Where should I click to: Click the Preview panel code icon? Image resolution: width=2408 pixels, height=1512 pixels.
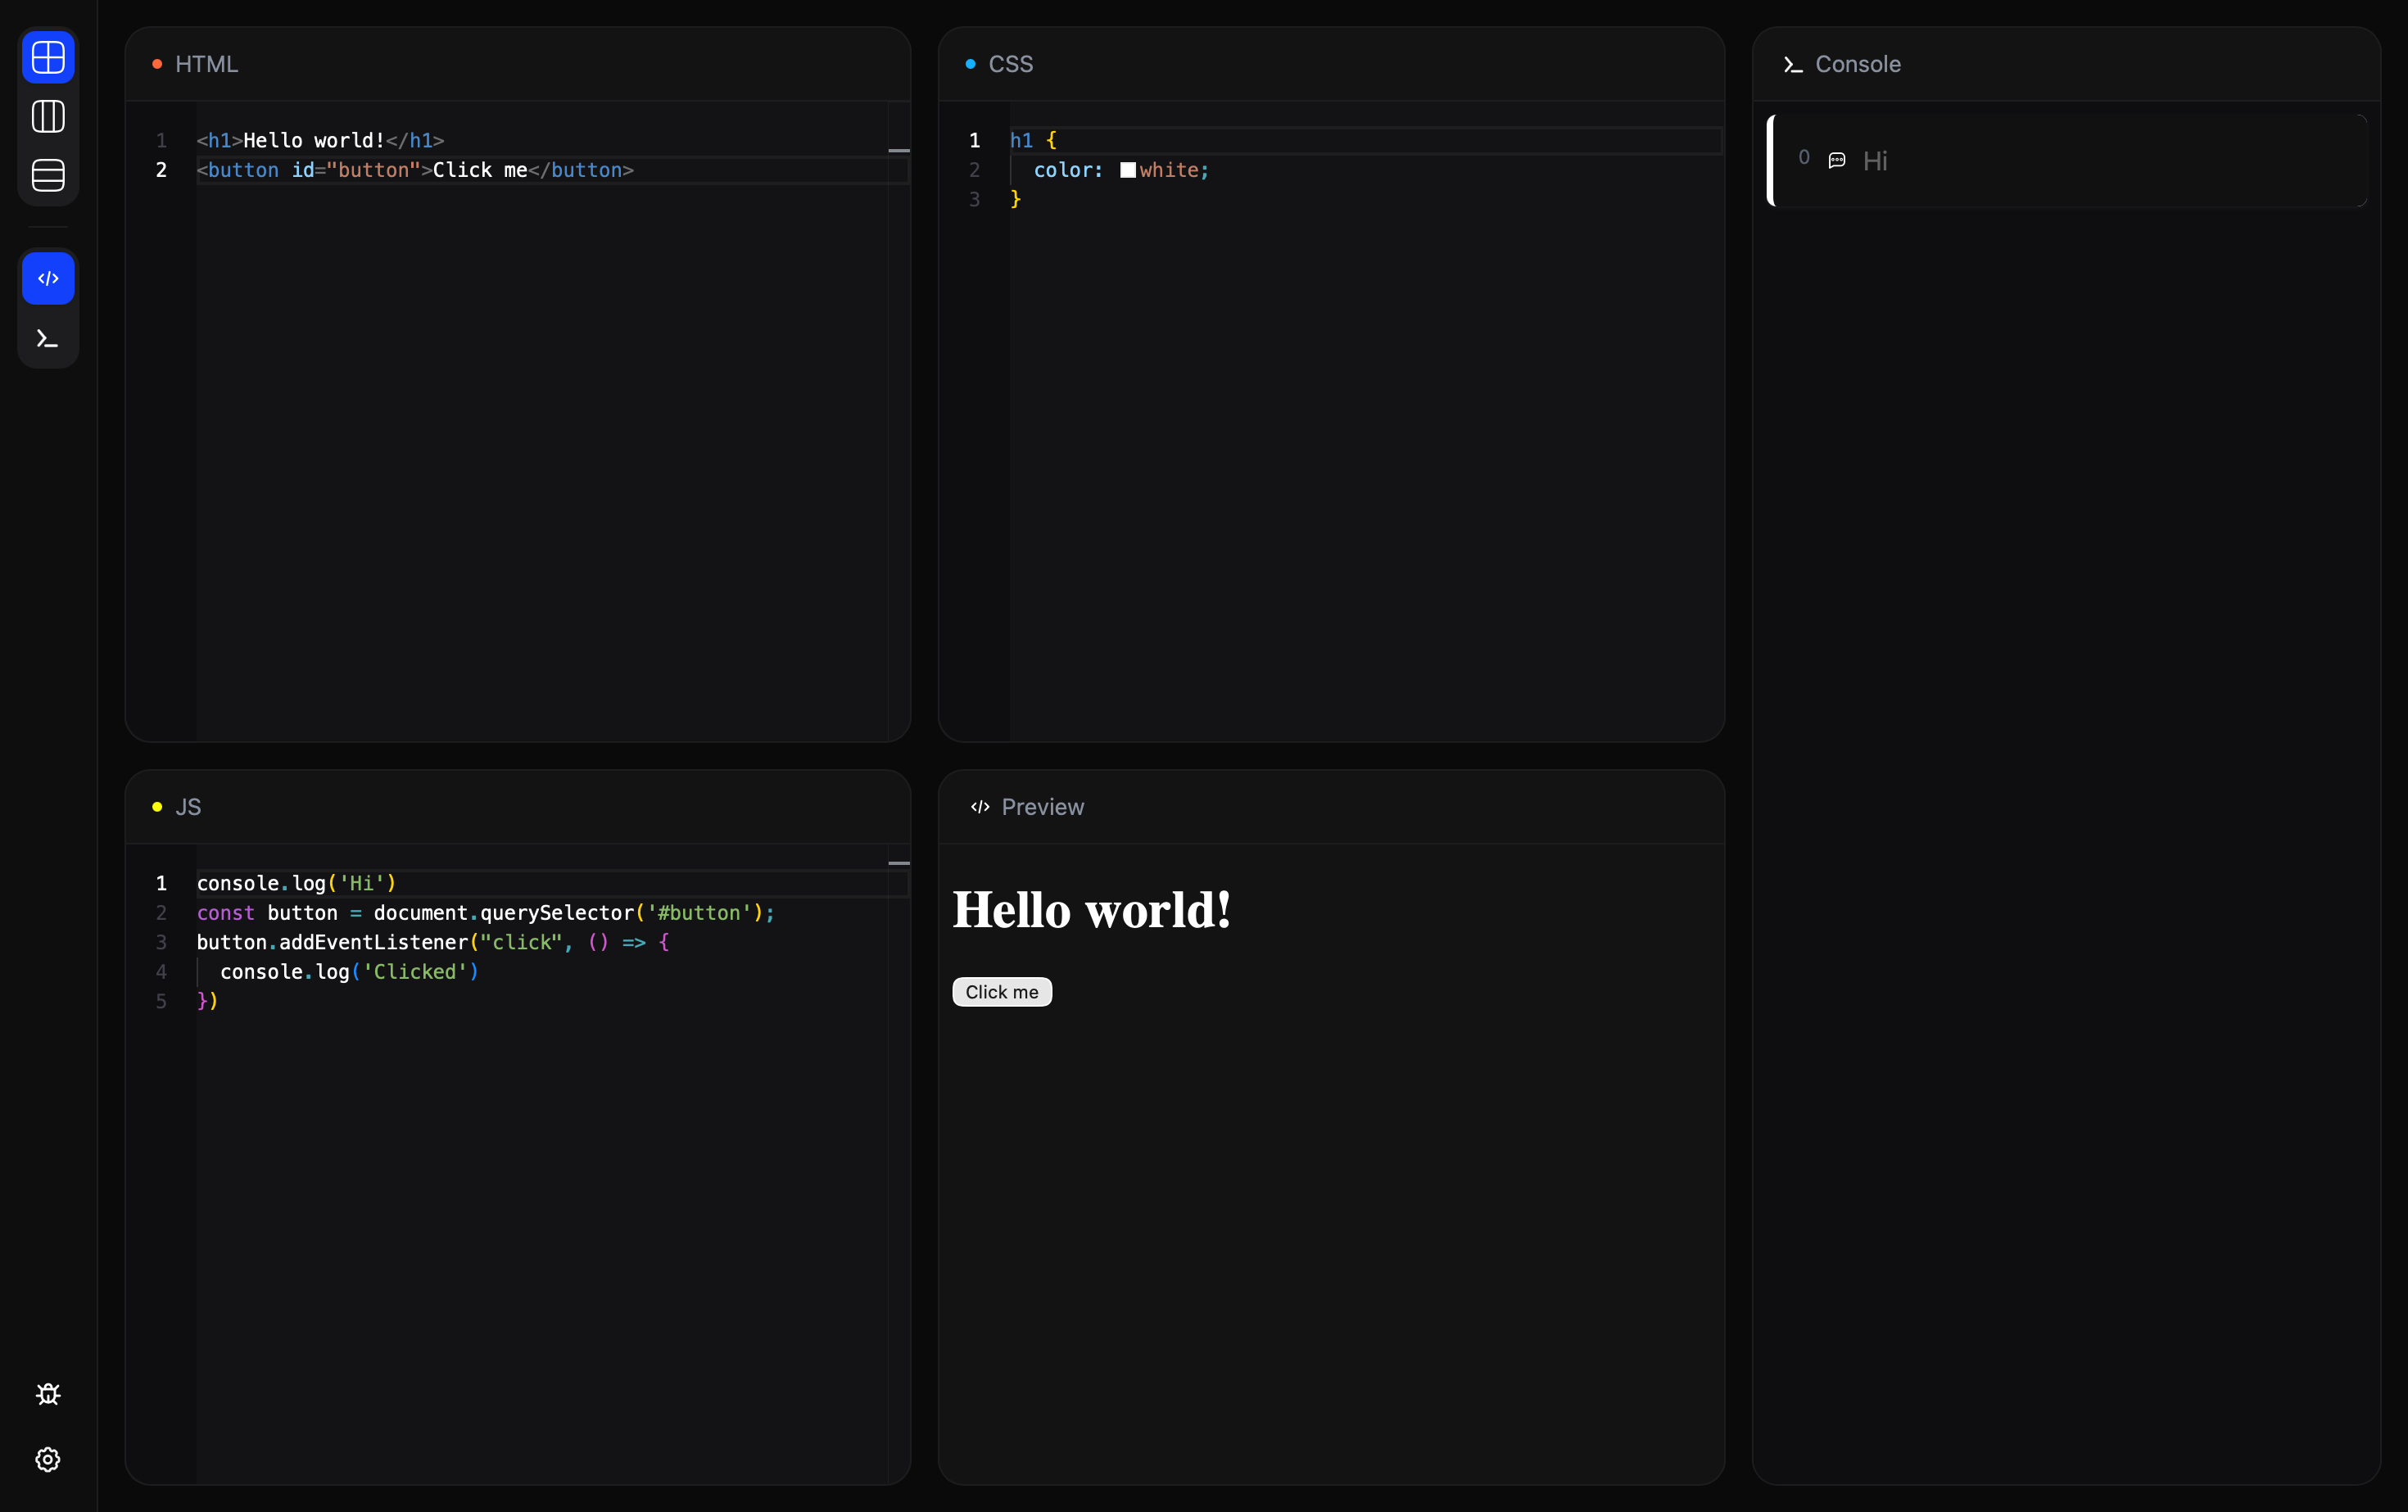click(x=980, y=807)
